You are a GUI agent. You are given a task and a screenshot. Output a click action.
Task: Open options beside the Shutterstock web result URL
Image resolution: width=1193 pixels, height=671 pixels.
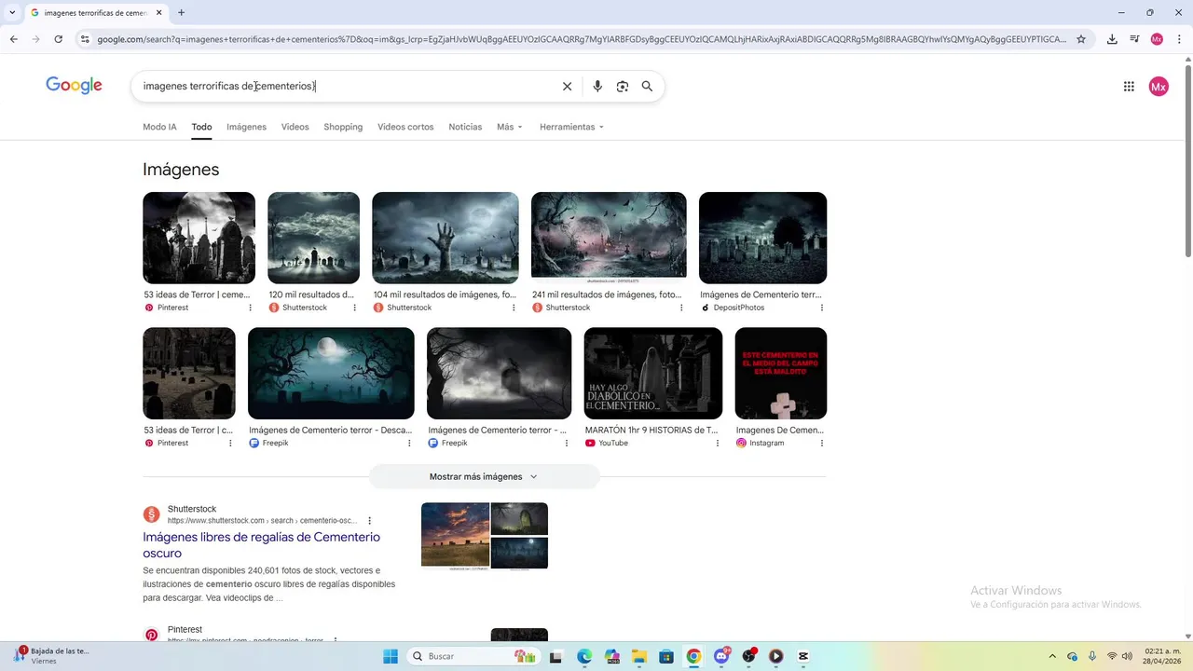(369, 521)
